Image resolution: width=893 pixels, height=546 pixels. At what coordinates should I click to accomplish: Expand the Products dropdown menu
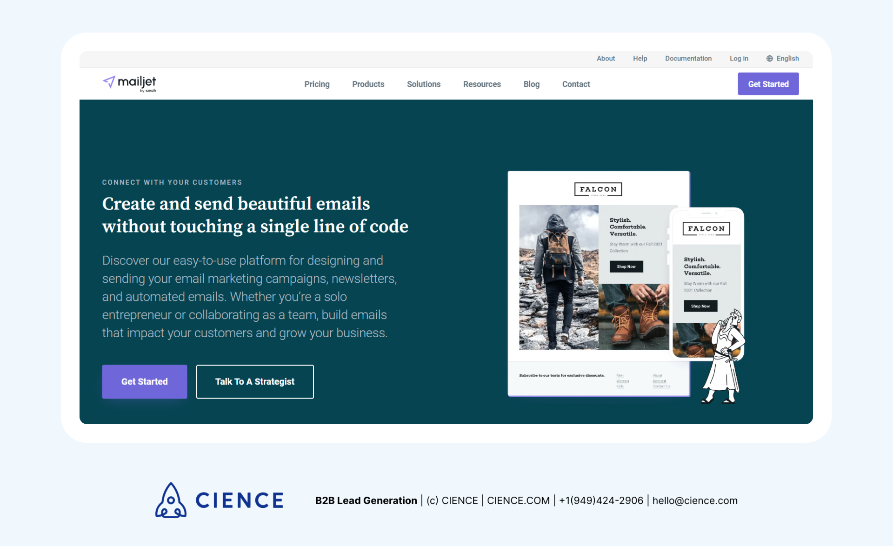point(368,84)
